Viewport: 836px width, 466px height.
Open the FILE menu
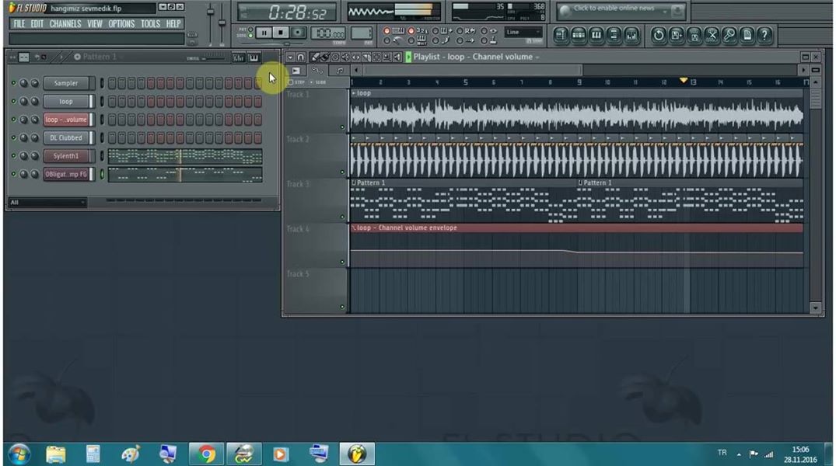point(19,24)
